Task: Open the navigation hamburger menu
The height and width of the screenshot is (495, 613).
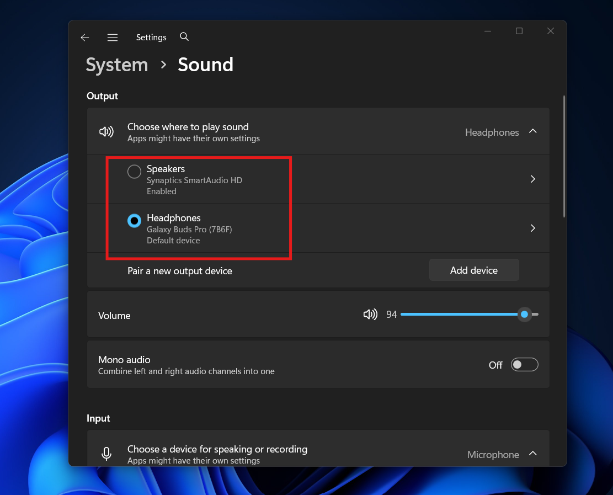Action: coord(112,37)
